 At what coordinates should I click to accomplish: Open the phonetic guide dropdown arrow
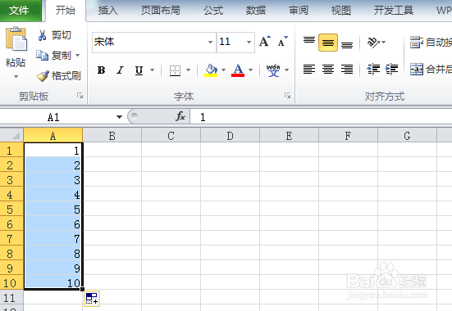pyautogui.click(x=287, y=70)
